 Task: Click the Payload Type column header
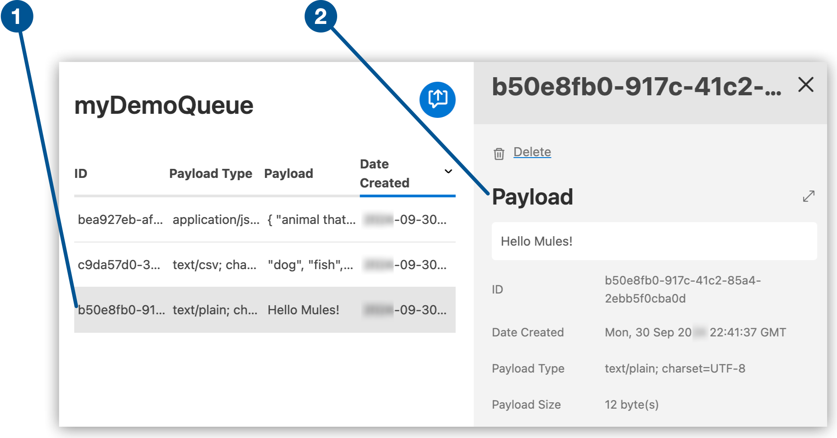[211, 173]
